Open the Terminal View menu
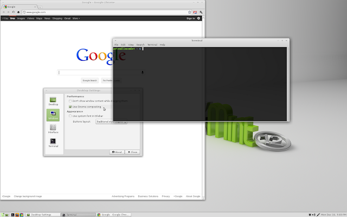The image size is (347, 217). [131, 44]
